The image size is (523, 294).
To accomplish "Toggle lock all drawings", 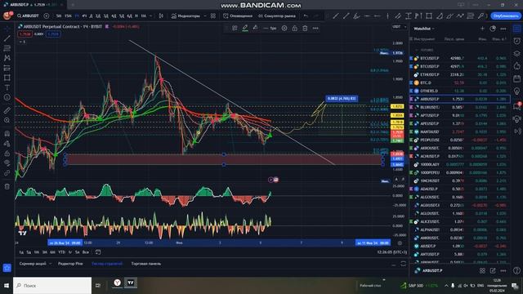I will 7,154.
